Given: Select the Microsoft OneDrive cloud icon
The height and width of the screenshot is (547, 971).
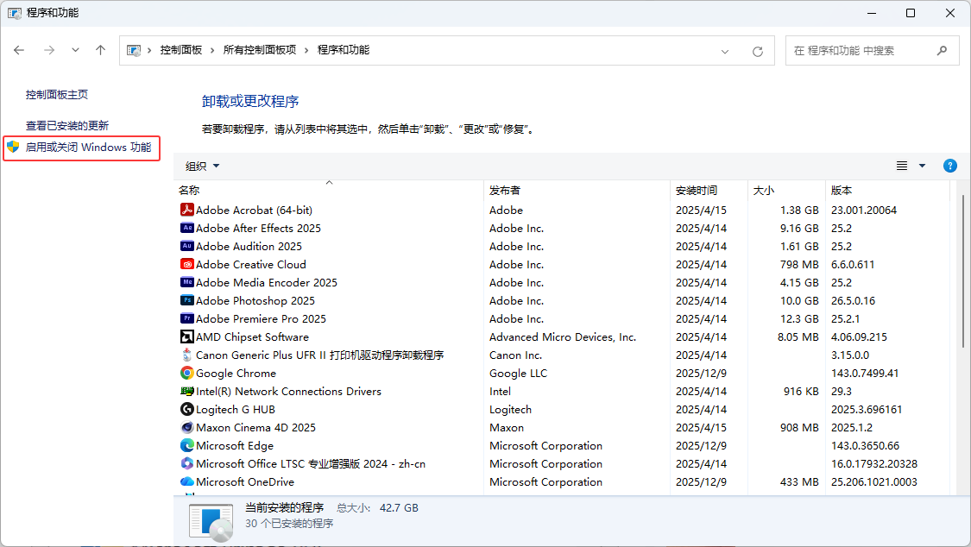Looking at the screenshot, I should [186, 481].
